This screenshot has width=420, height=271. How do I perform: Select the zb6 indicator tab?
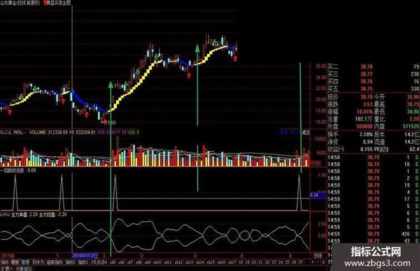coord(122,262)
